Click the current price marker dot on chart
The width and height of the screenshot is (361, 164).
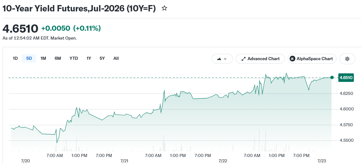coord(332,77)
